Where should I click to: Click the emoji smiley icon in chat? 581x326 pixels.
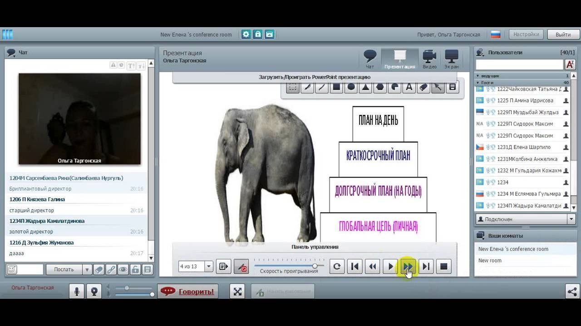[12, 269]
